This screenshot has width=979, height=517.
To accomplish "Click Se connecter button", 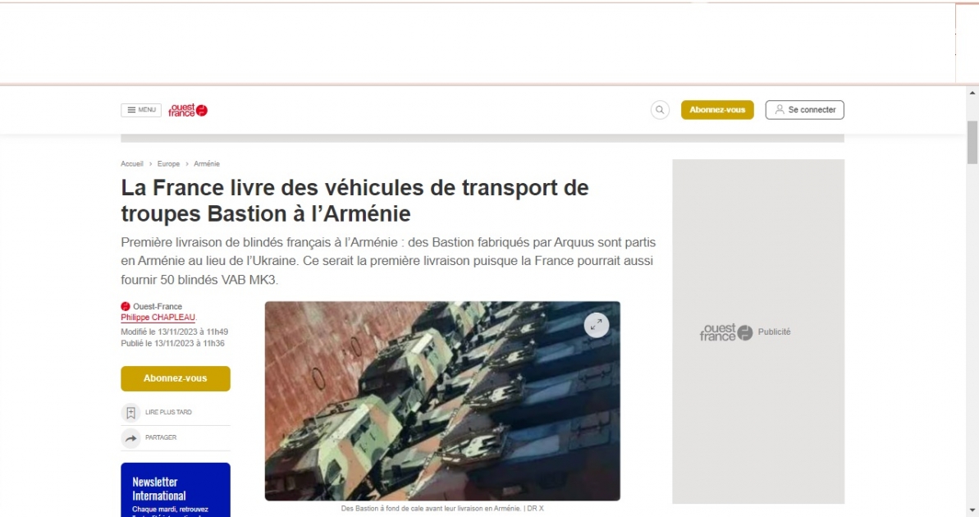I will coord(805,110).
